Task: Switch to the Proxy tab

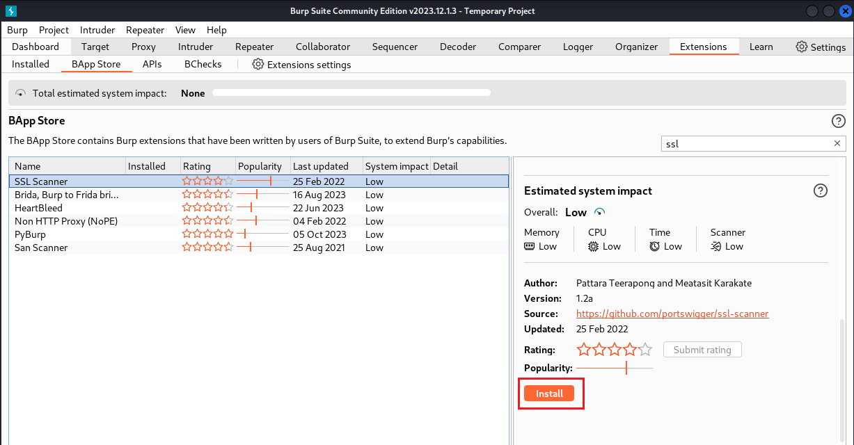Action: (143, 47)
